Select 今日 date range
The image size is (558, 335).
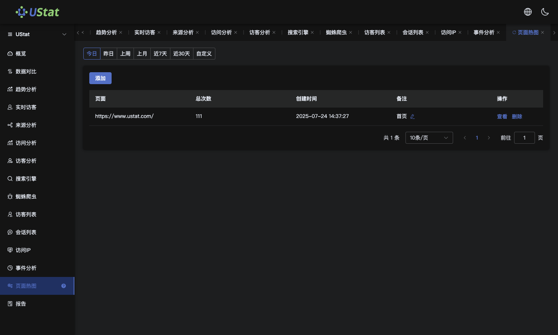(x=92, y=54)
